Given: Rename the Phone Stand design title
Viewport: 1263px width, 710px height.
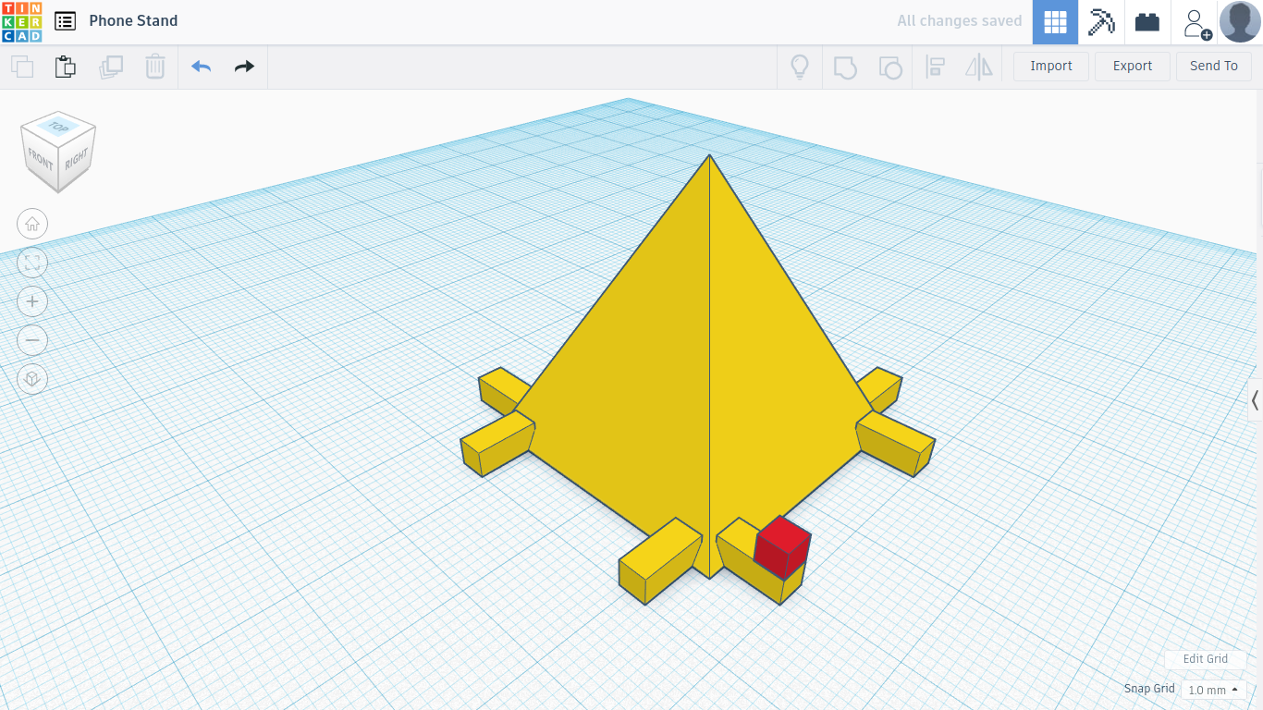Looking at the screenshot, I should (133, 21).
